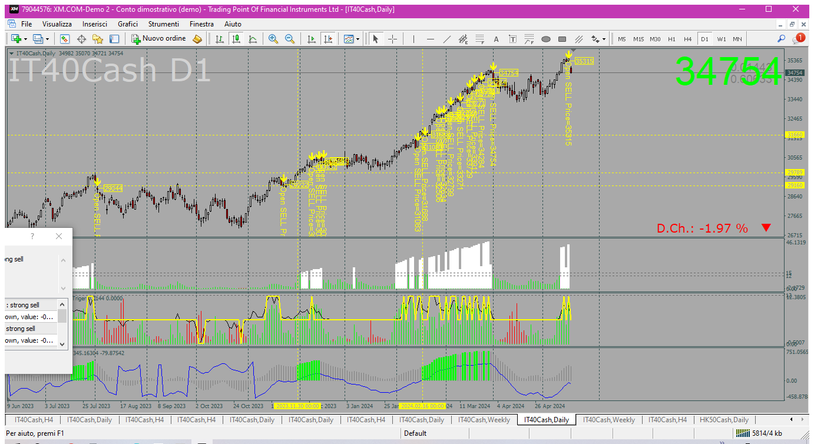This screenshot has width=814, height=444.
Task: Click the lower list scrollbar down arrow
Action: click(x=62, y=344)
